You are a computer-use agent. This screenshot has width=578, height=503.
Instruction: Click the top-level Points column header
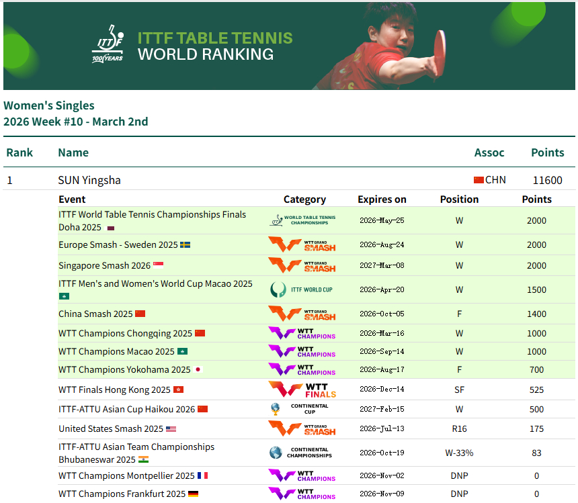(x=547, y=152)
